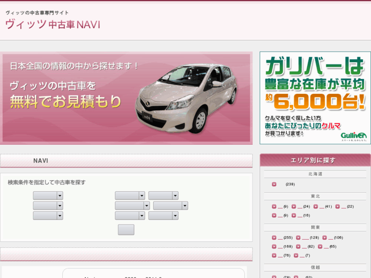Image resolution: width=371 pixels, height=278 pixels.
Task: Click the blank search button below the dropdowns
Action: [x=126, y=230]
